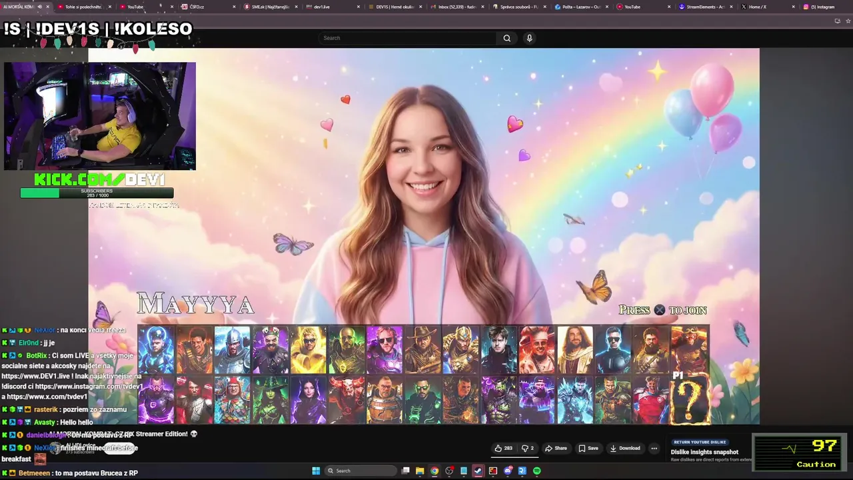Close the dev1.live tab
The width and height of the screenshot is (853, 480).
pyautogui.click(x=358, y=7)
